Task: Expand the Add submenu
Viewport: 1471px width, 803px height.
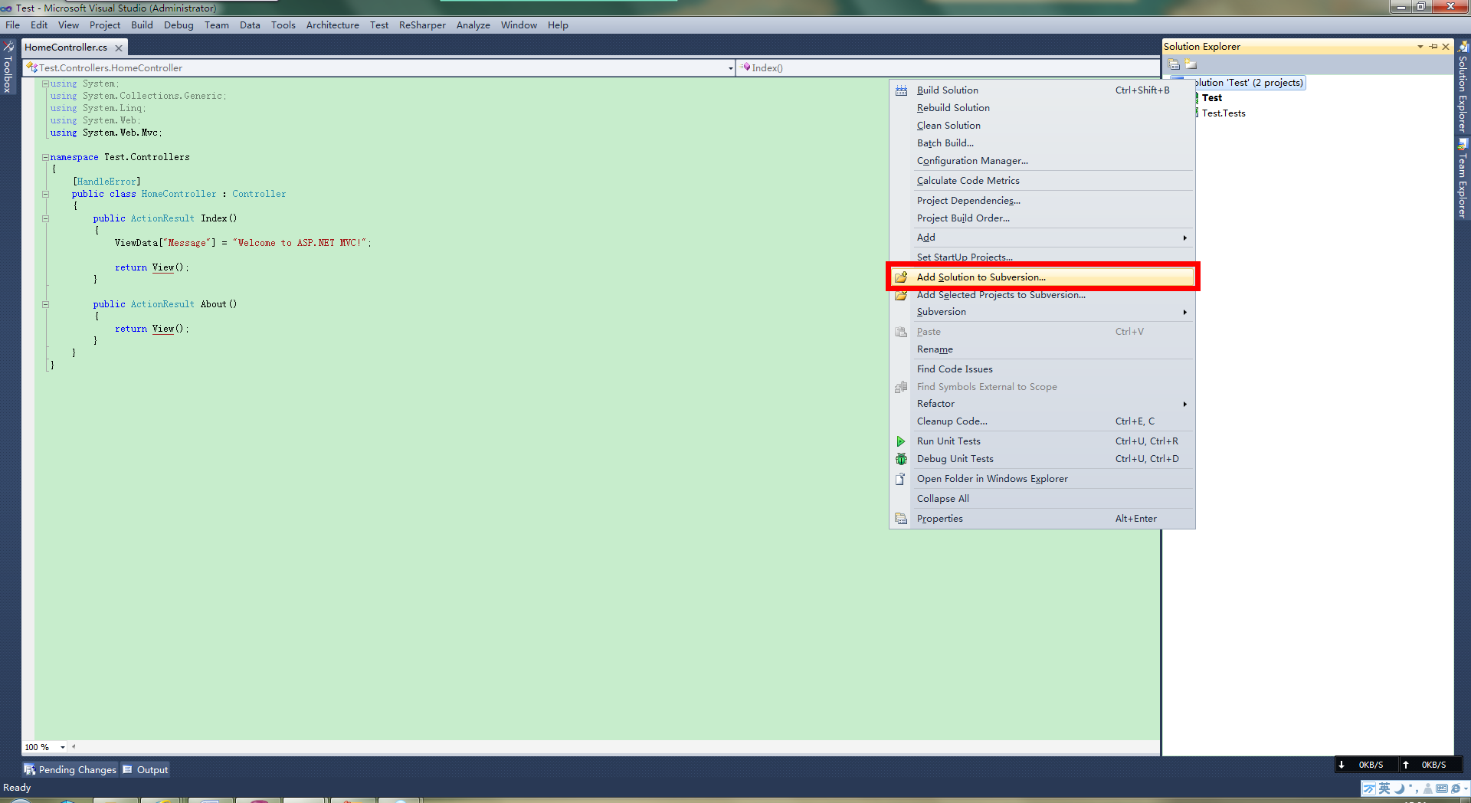Action: click(1042, 238)
